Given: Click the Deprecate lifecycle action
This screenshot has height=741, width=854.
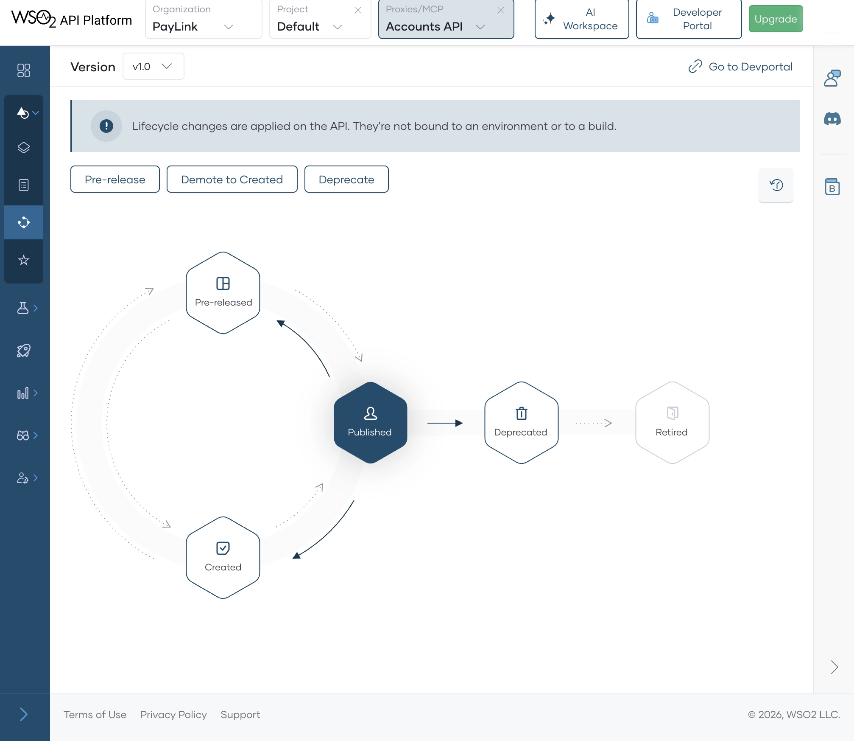Looking at the screenshot, I should click(346, 179).
